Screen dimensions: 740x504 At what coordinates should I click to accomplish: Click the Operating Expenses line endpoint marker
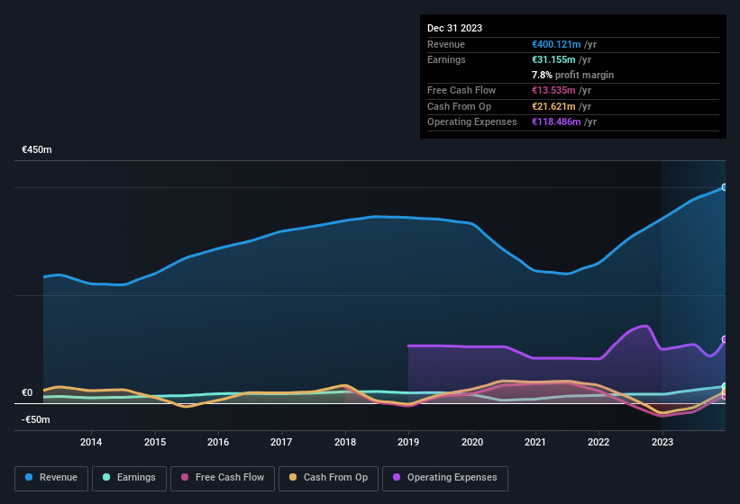click(x=724, y=339)
